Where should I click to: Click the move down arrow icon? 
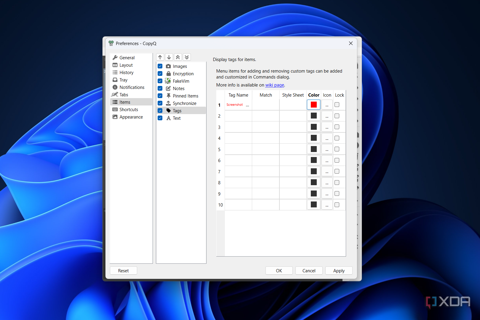click(x=169, y=57)
